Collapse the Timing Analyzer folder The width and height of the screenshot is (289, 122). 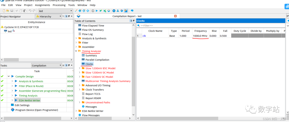(x=76, y=51)
